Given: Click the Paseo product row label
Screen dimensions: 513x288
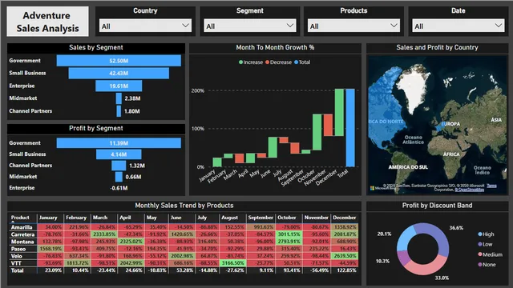Looking at the screenshot, I should (x=18, y=249).
